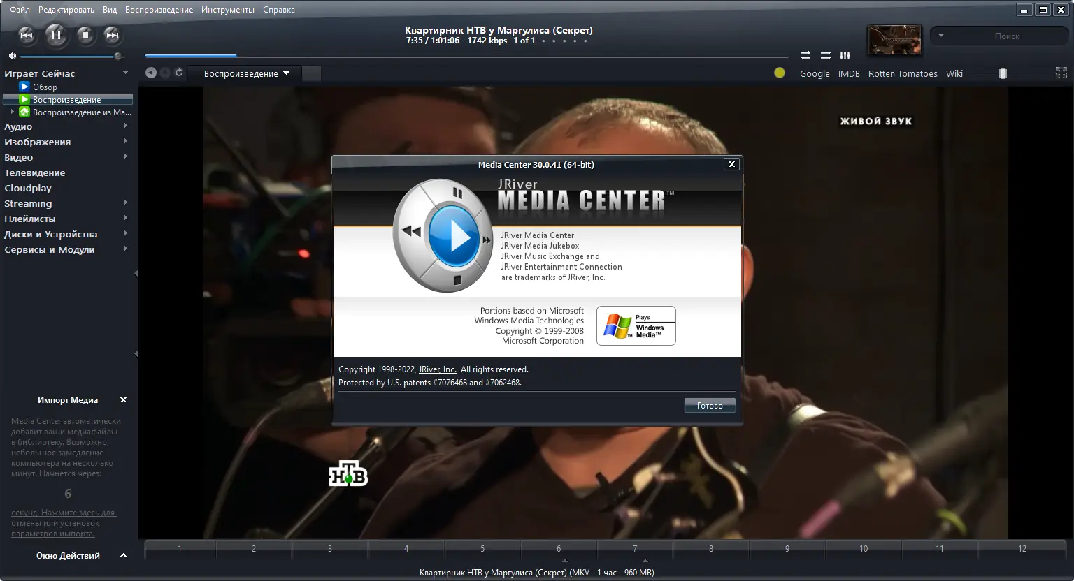1074x581 pixels.
Task: Open the Редактировать menu
Action: click(66, 10)
